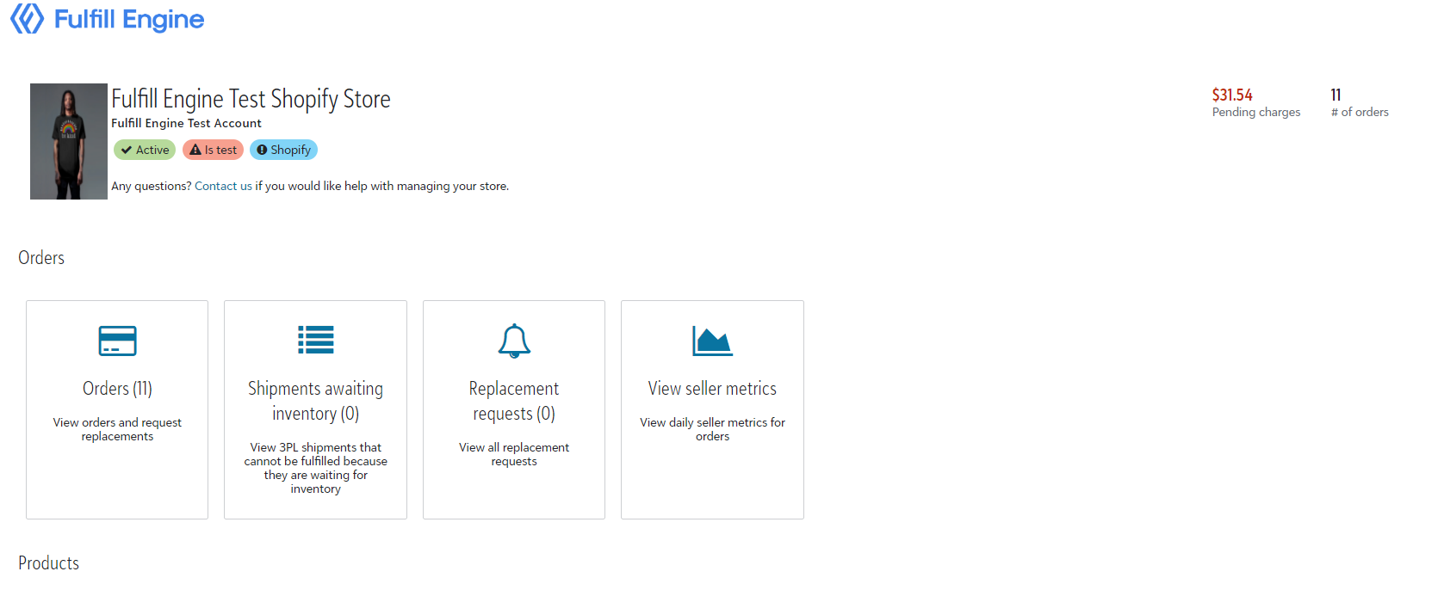Click 'View orders and request replacements' description
This screenshot has height=590, width=1438.
(117, 429)
